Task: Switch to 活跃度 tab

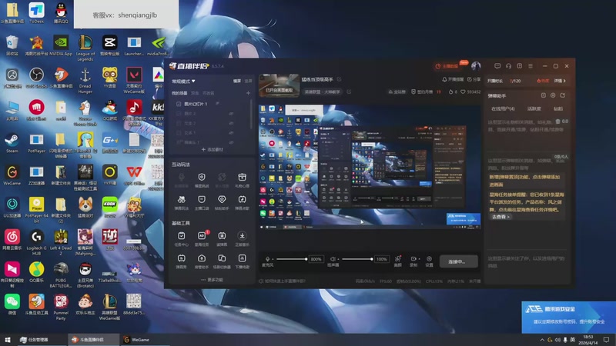Action: pyautogui.click(x=534, y=108)
